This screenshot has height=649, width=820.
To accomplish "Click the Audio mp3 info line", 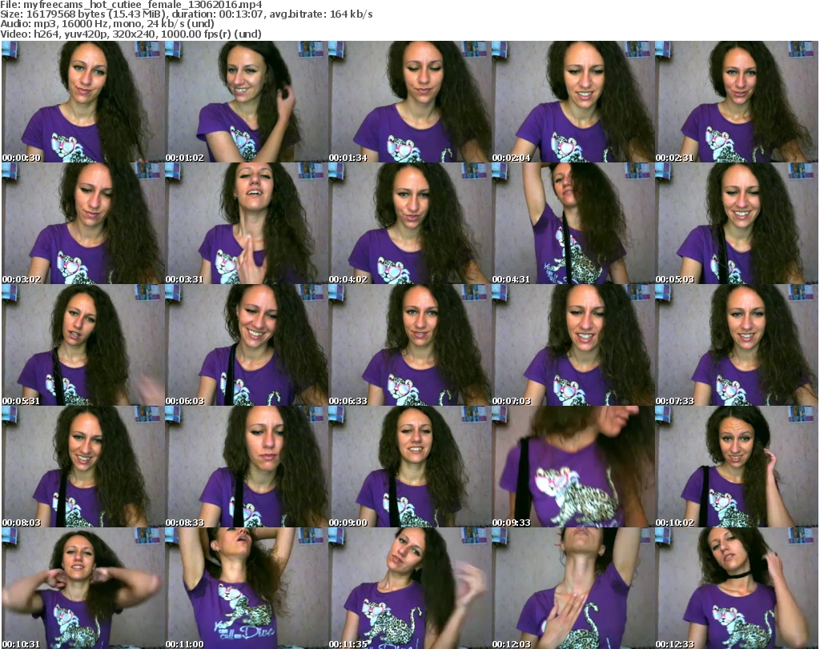I will point(107,24).
